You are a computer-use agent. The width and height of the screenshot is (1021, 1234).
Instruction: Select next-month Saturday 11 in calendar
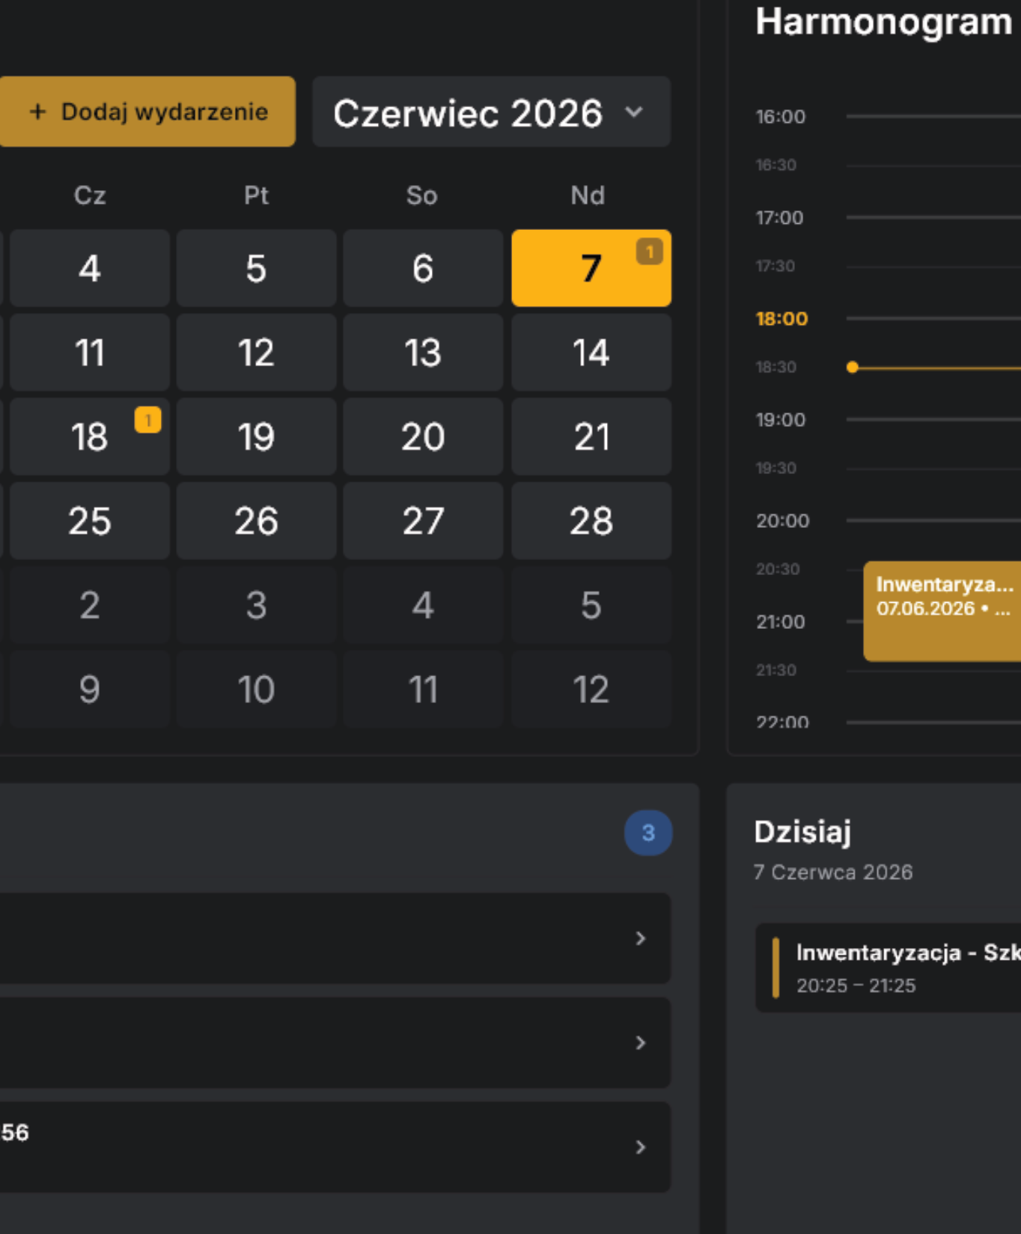423,689
